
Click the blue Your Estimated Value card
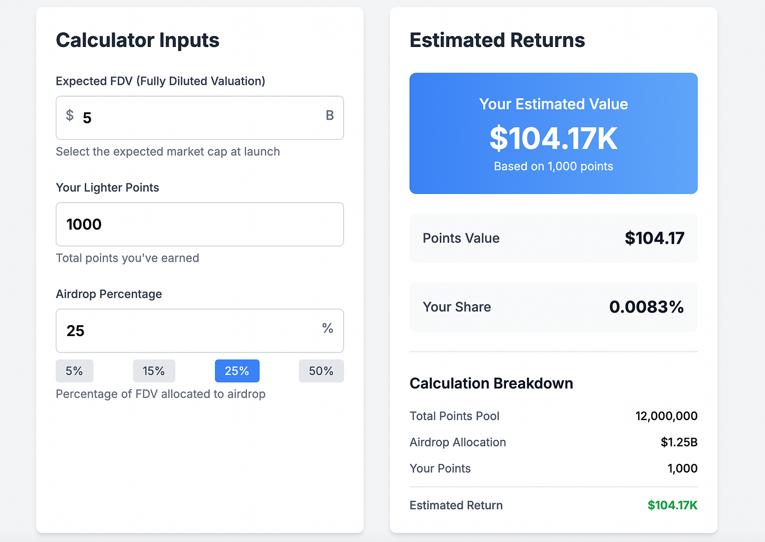click(553, 133)
